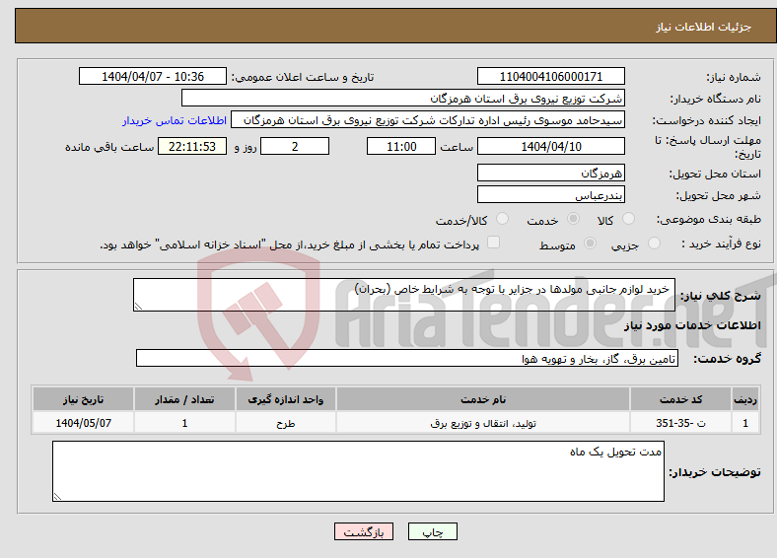Image resolution: width=777 pixels, height=558 pixels.
Task: Click the شرح کلی نیاز description textarea
Action: click(x=404, y=295)
